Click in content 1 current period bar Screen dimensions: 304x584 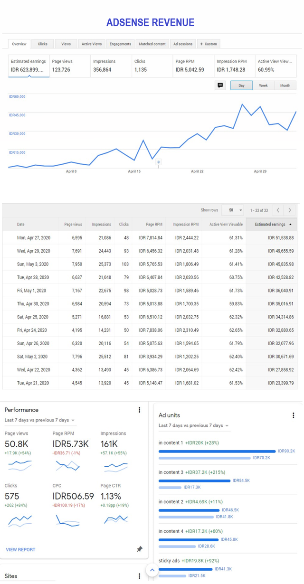(217, 451)
